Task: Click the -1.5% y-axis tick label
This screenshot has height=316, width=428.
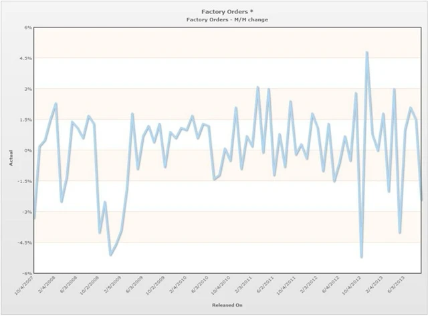Action: tap(26, 181)
